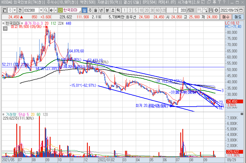Click volume tag 229,622 on axis
This screenshot has width=246, height=163.
coord(235,152)
